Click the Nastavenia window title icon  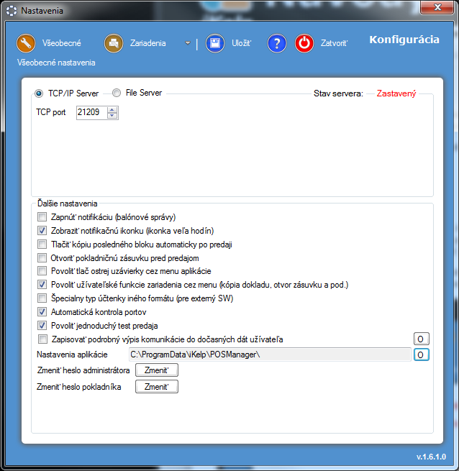pyautogui.click(x=12, y=11)
